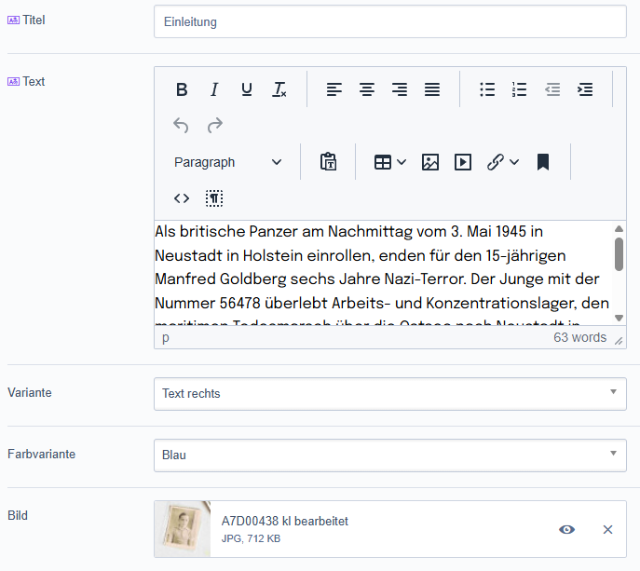Add an anchor bookmark
Viewport: 640px width, 571px height.
[543, 162]
